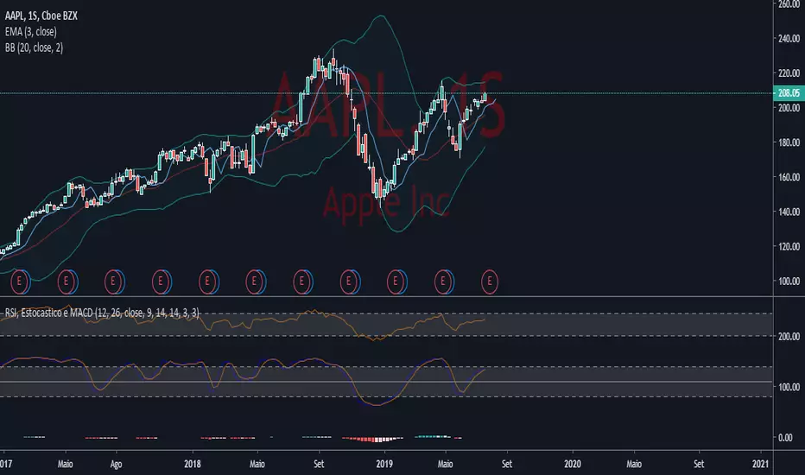Select the earnings E marker before Set 2018
805x475 pixels.
coord(302,282)
